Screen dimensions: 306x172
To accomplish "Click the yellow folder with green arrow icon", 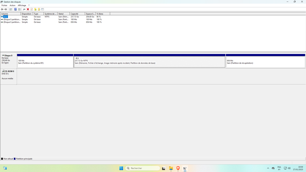I will (x=35, y=9).
